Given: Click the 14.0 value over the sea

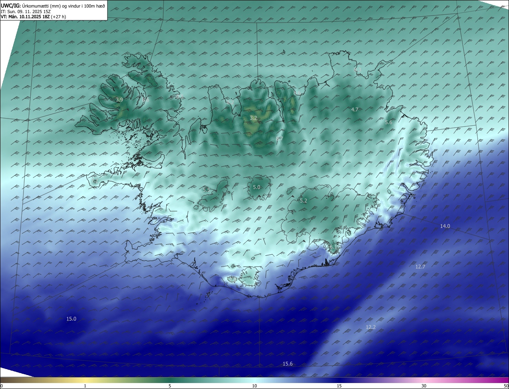Looking at the screenshot, I should [445, 226].
